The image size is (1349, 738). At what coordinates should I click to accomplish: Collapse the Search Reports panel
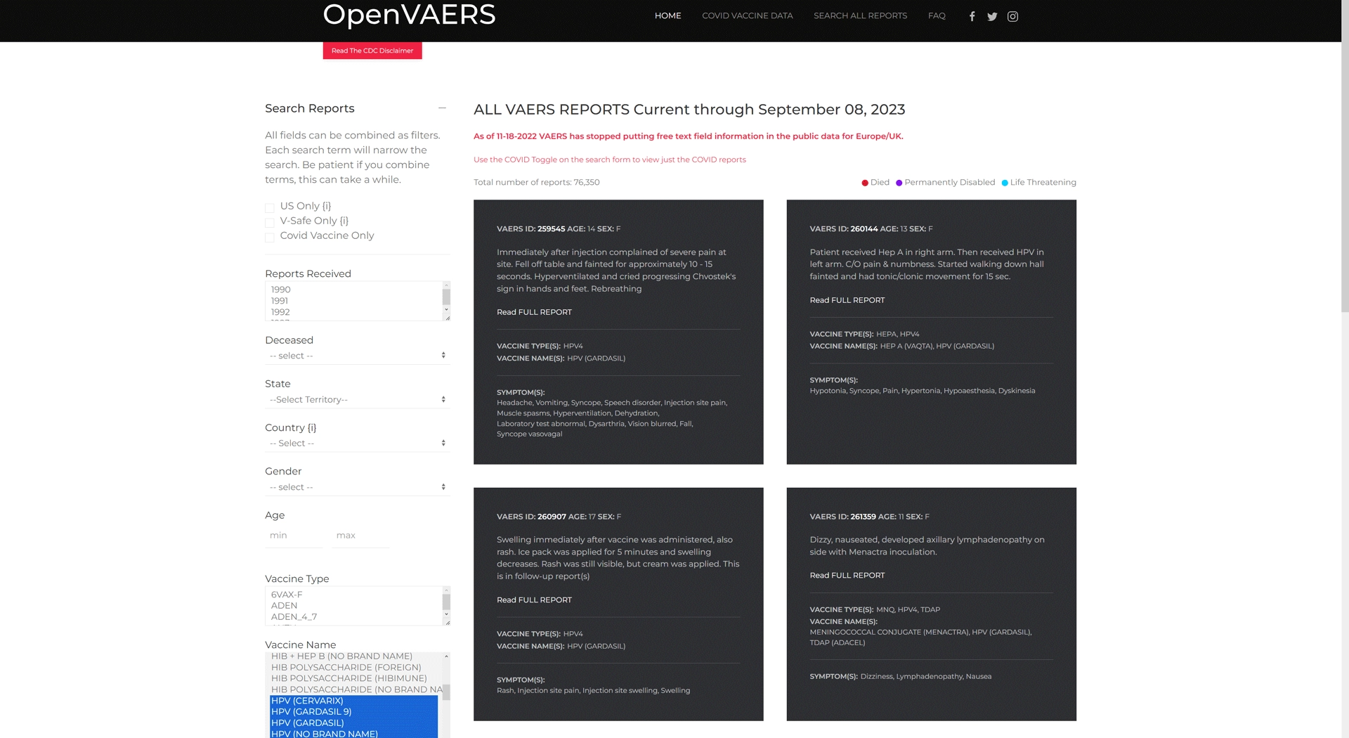442,108
